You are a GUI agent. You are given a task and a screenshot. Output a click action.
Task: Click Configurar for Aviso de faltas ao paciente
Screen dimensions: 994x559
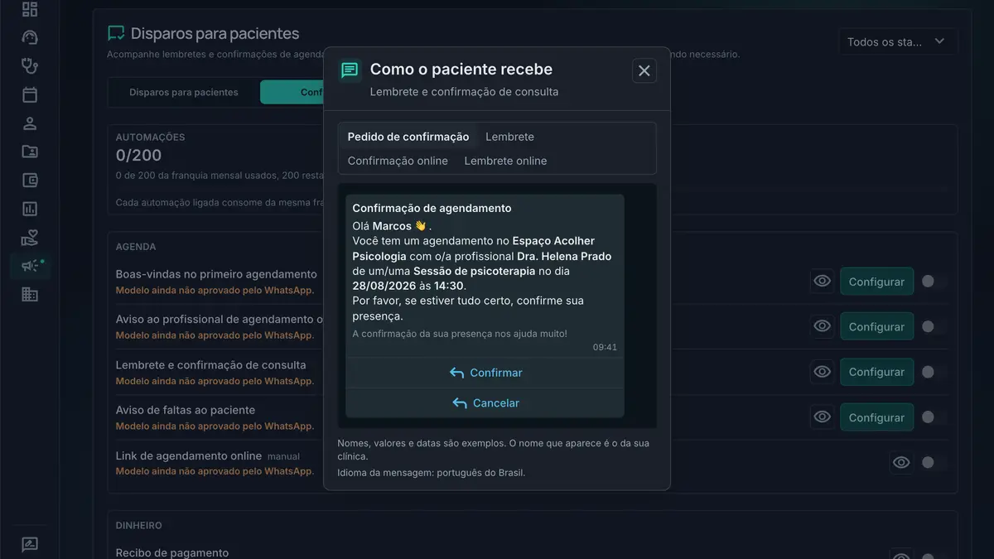pos(876,417)
